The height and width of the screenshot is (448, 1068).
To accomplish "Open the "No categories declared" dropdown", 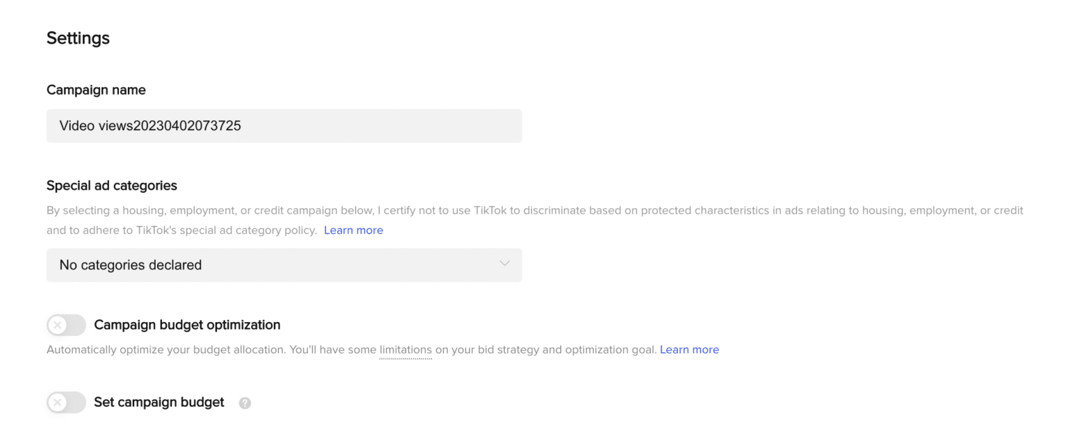I will point(278,265).
